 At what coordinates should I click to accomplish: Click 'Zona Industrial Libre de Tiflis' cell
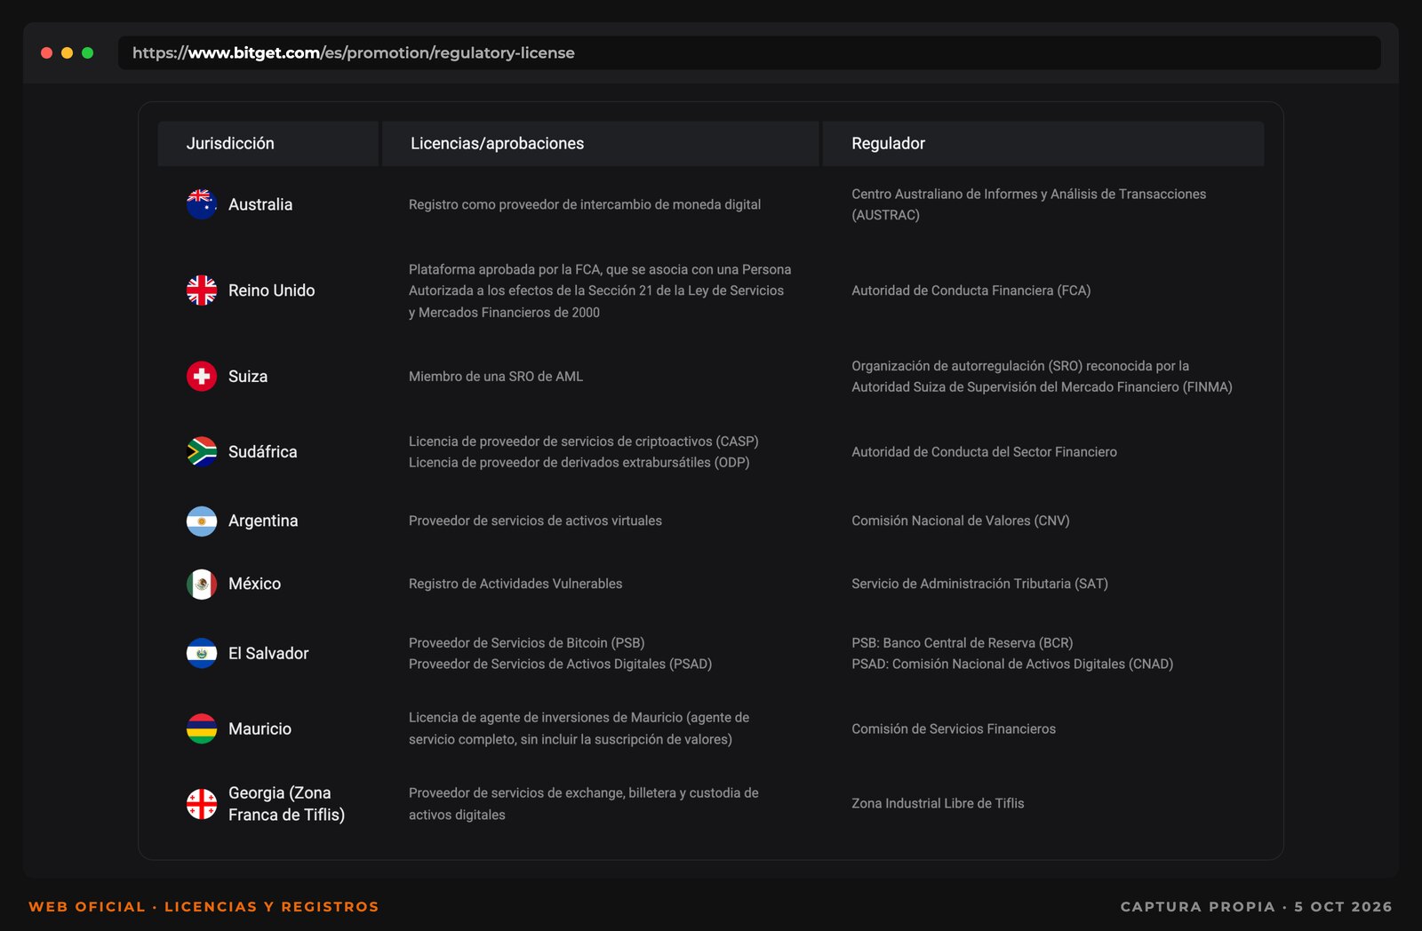(x=938, y=803)
